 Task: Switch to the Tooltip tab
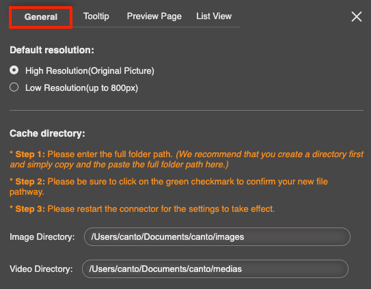point(96,16)
